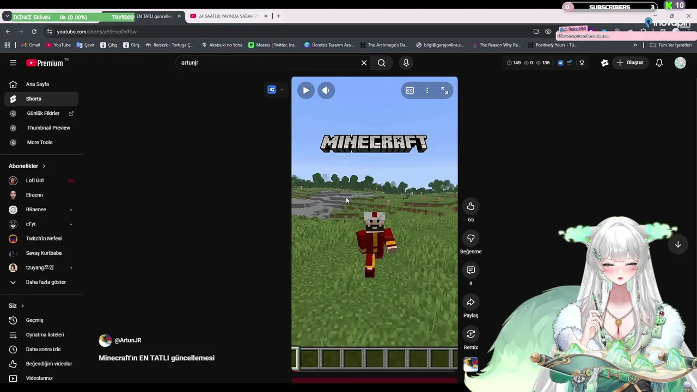
Task: Enter fullscreen on the Short
Action: click(x=444, y=90)
